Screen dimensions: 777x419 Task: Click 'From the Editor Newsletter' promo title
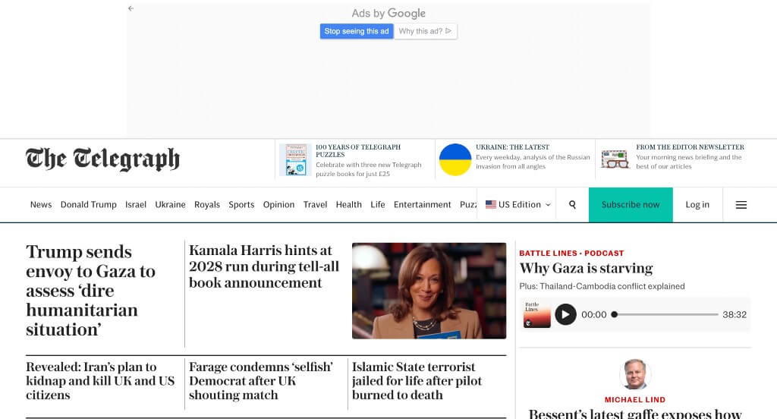point(690,147)
